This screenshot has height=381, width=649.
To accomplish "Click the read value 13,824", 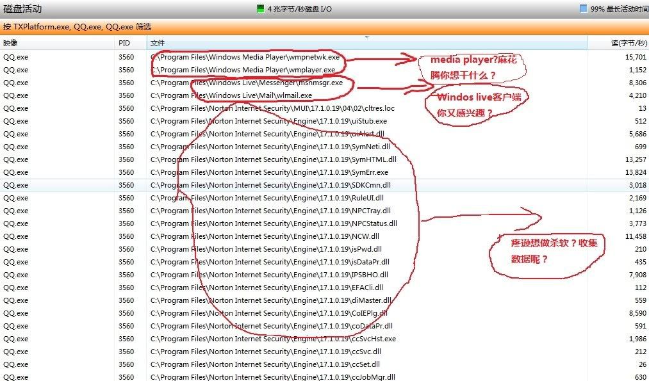I will tap(636, 172).
